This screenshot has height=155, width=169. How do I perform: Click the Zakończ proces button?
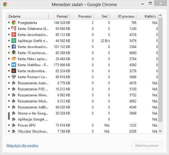pyautogui.click(x=147, y=146)
